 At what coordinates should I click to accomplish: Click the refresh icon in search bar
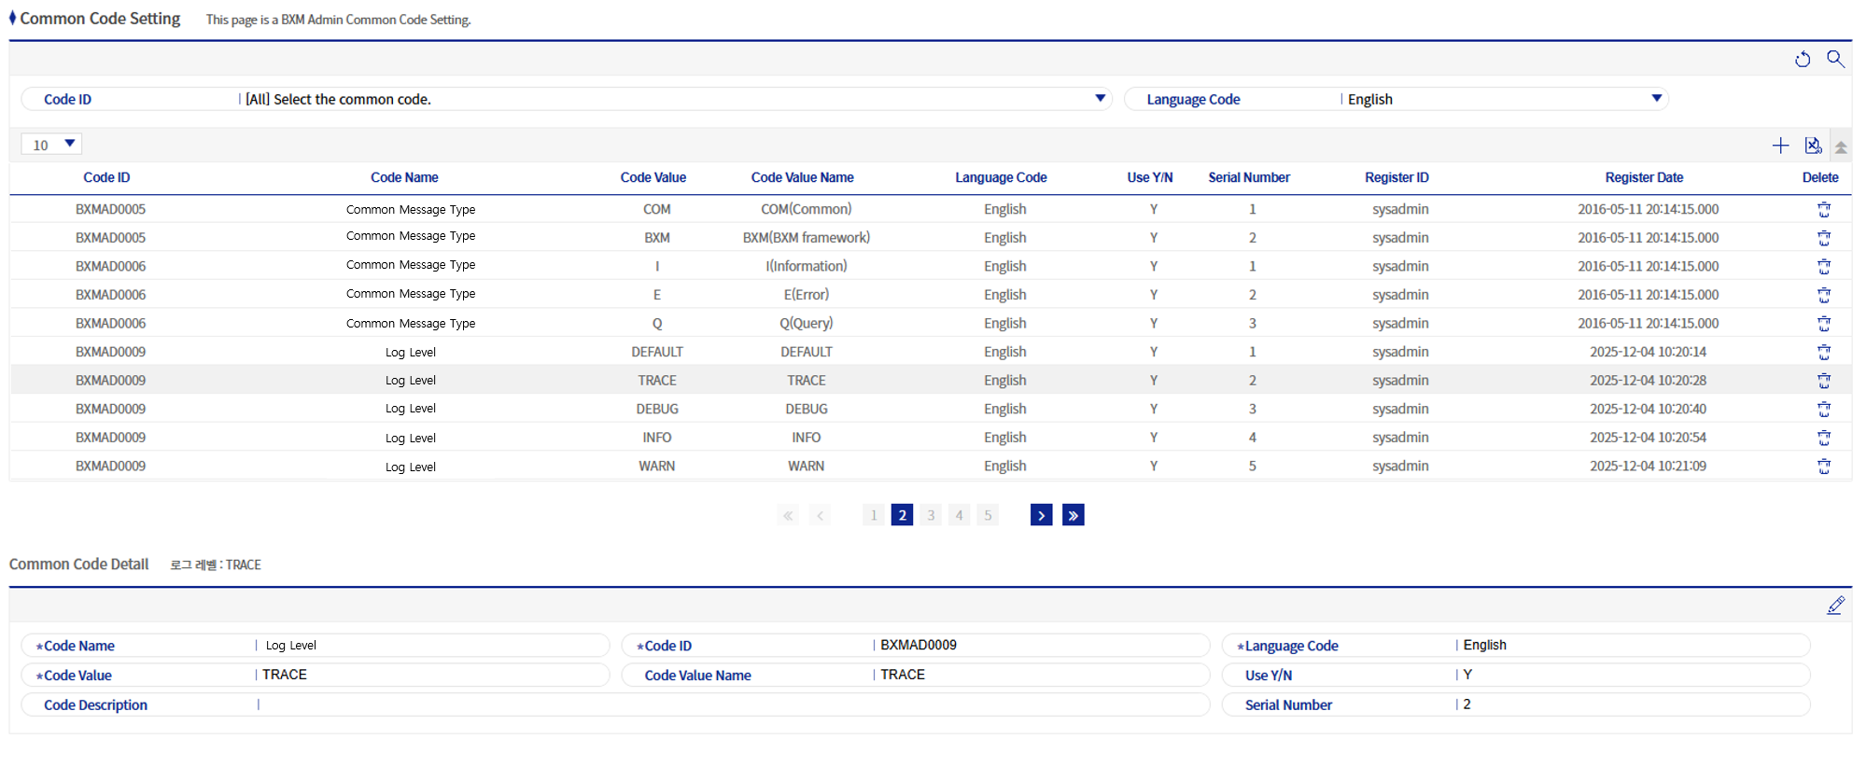pos(1802,60)
